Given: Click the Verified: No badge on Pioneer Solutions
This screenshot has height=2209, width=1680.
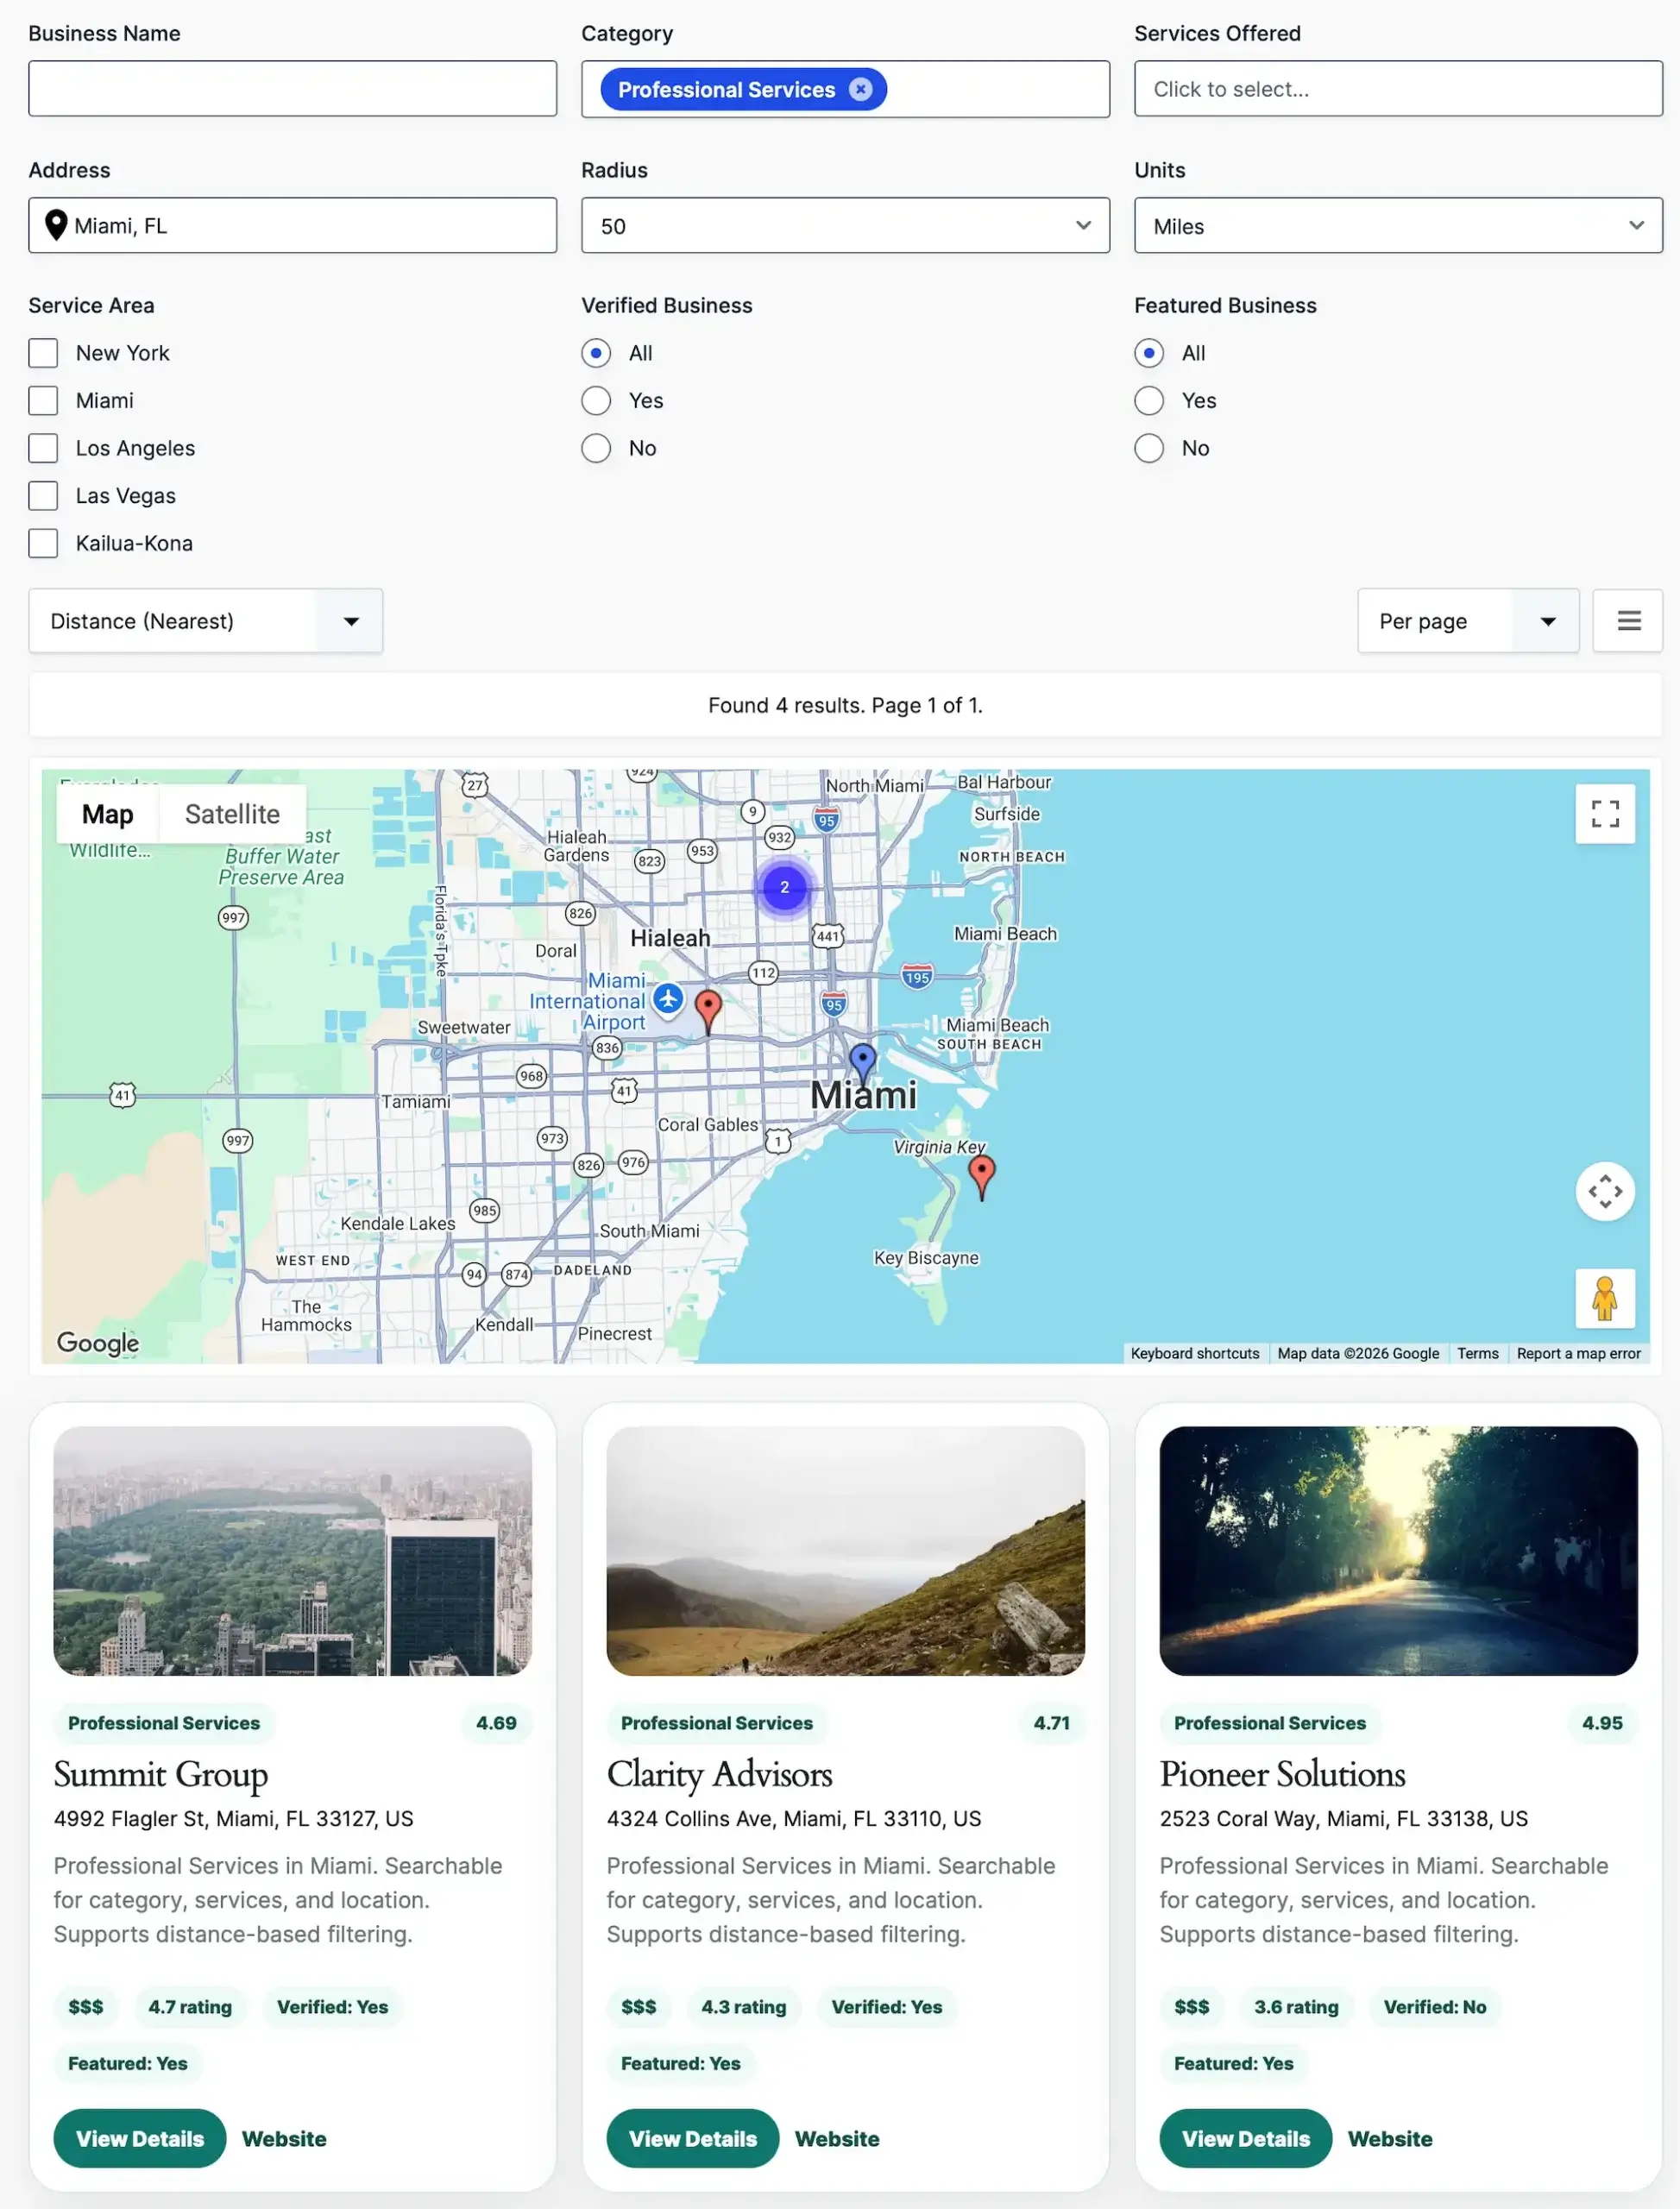Looking at the screenshot, I should coord(1435,2006).
